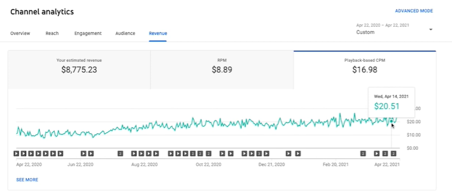Select the Playback-based CPM metric card
Viewport: 452px width, 195px height.
[x=365, y=70]
